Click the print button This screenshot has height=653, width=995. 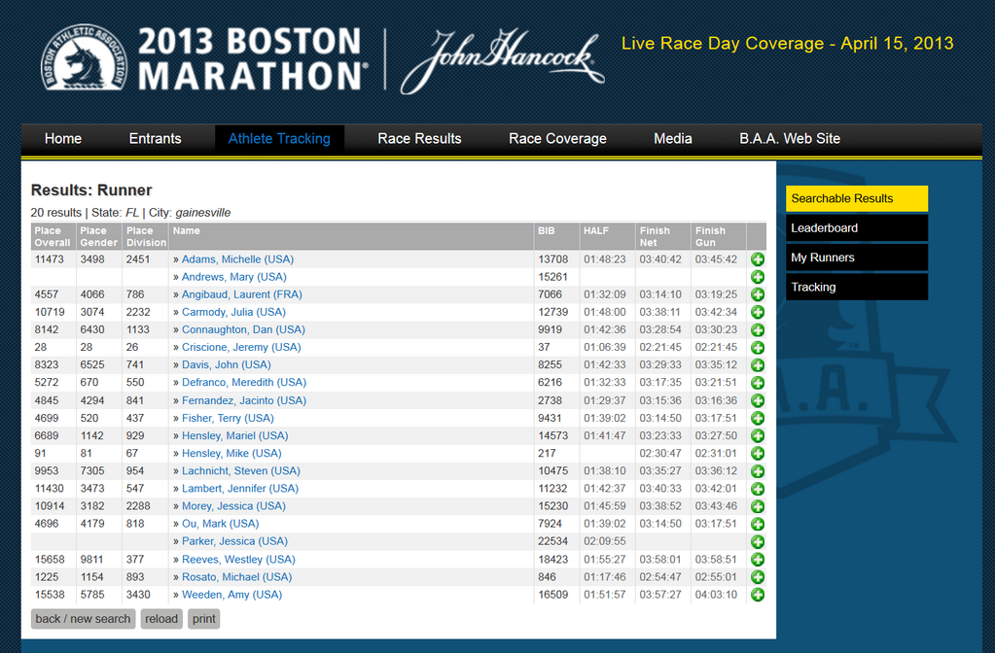pos(203,619)
